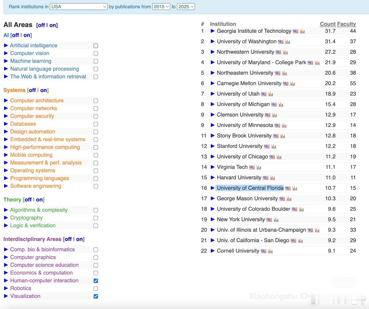369x309 pixels.
Task: Expand the Cryptography area triangle
Action: coord(6,218)
